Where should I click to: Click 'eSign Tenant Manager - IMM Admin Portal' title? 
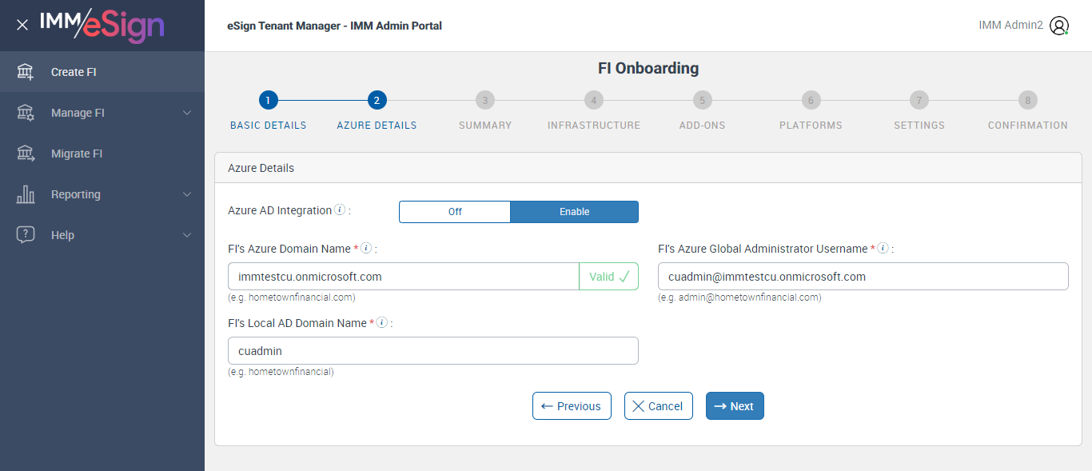334,26
